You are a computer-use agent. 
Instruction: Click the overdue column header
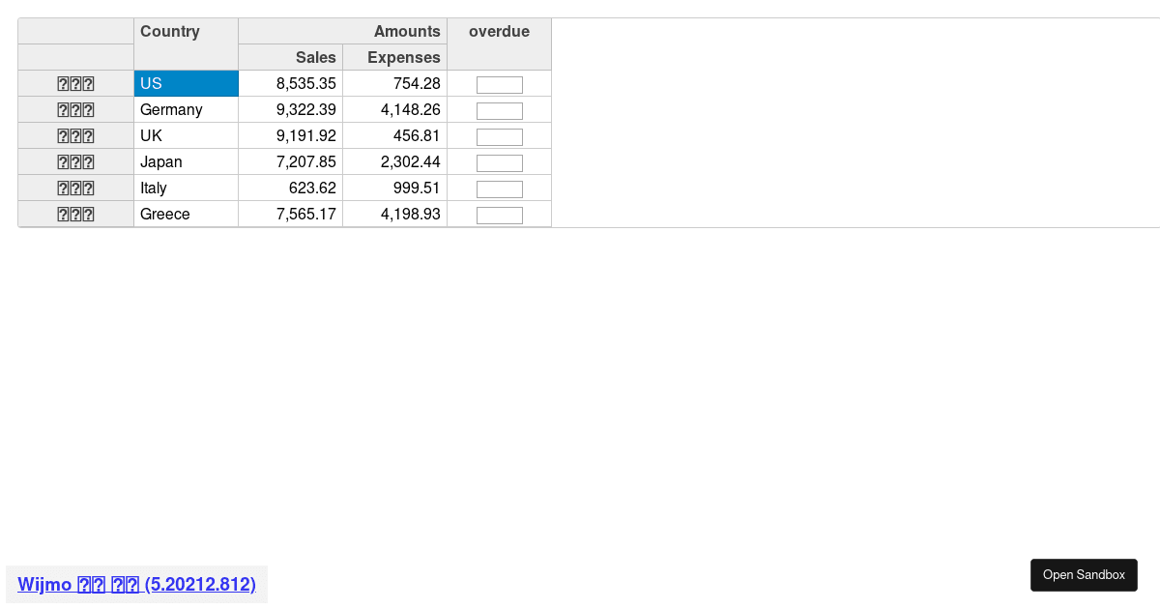499,43
